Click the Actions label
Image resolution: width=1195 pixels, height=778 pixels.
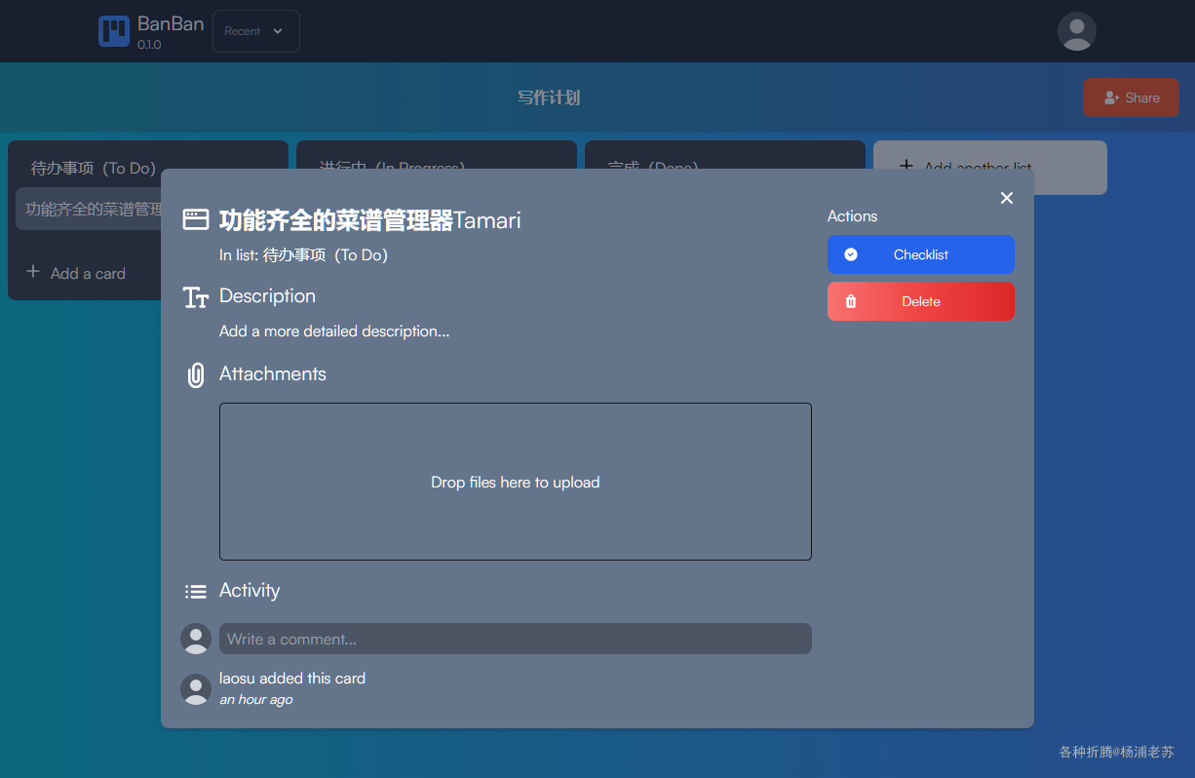[x=853, y=216]
